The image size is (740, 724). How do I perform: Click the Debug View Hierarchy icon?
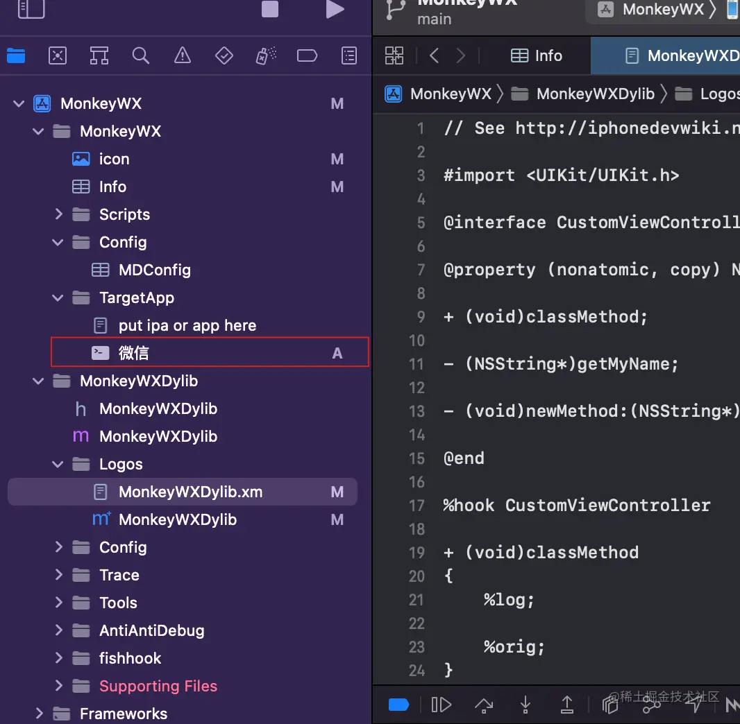(609, 705)
